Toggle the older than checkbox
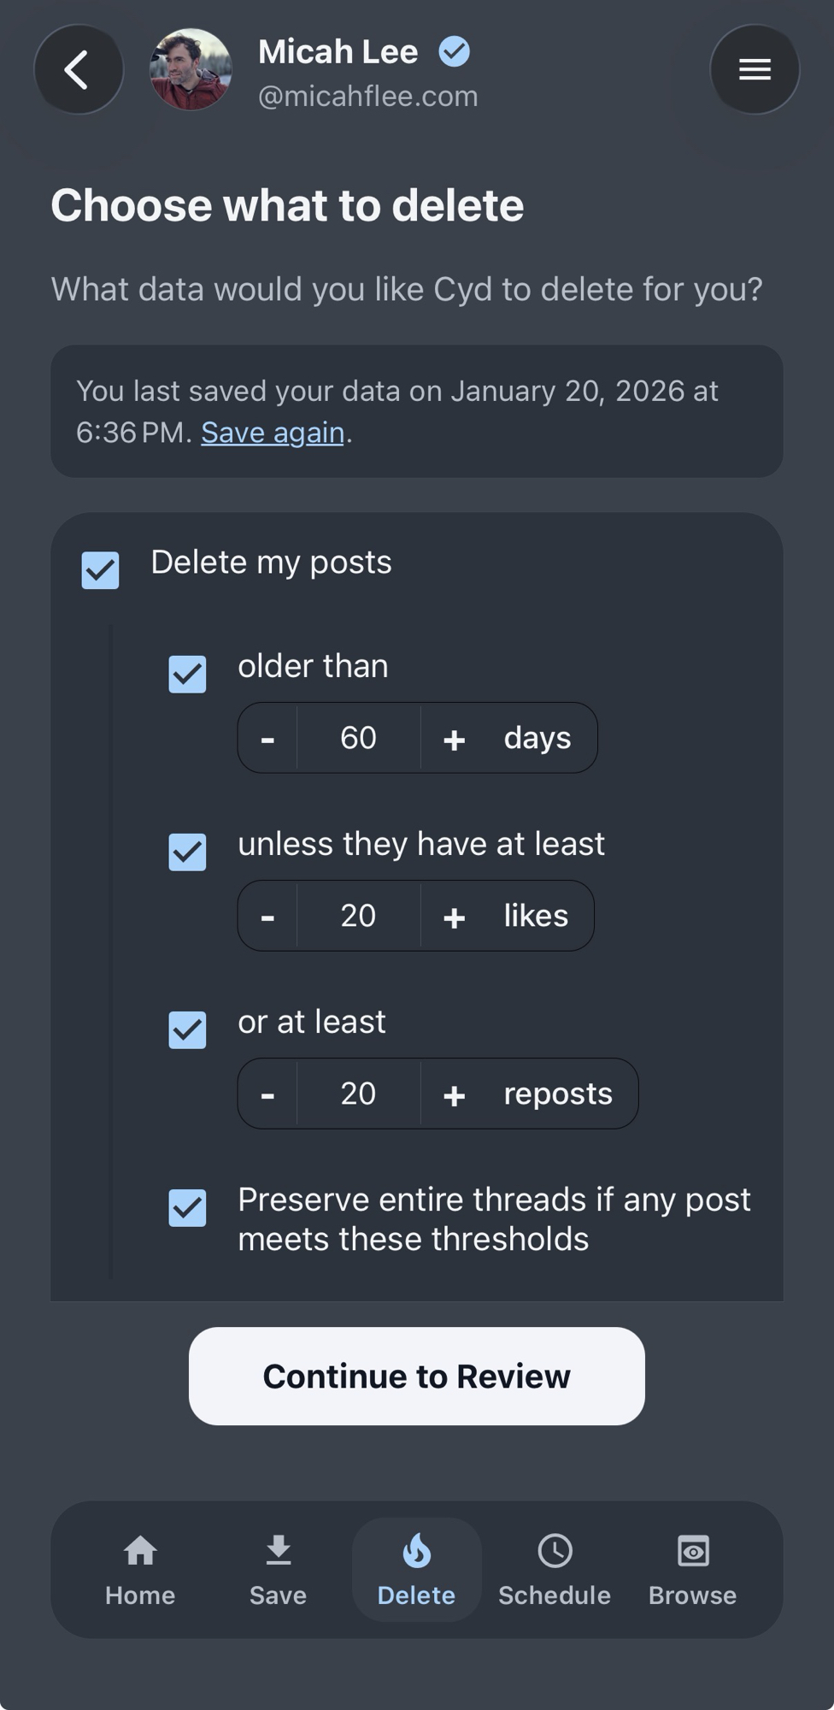 pyautogui.click(x=188, y=675)
